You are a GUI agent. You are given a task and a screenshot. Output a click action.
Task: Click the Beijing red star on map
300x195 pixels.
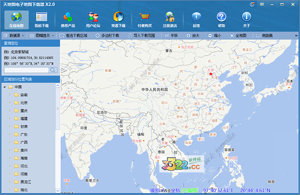tap(210, 74)
